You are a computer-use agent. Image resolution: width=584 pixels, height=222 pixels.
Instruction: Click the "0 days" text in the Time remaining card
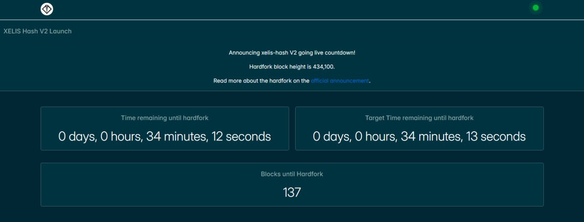(x=78, y=136)
